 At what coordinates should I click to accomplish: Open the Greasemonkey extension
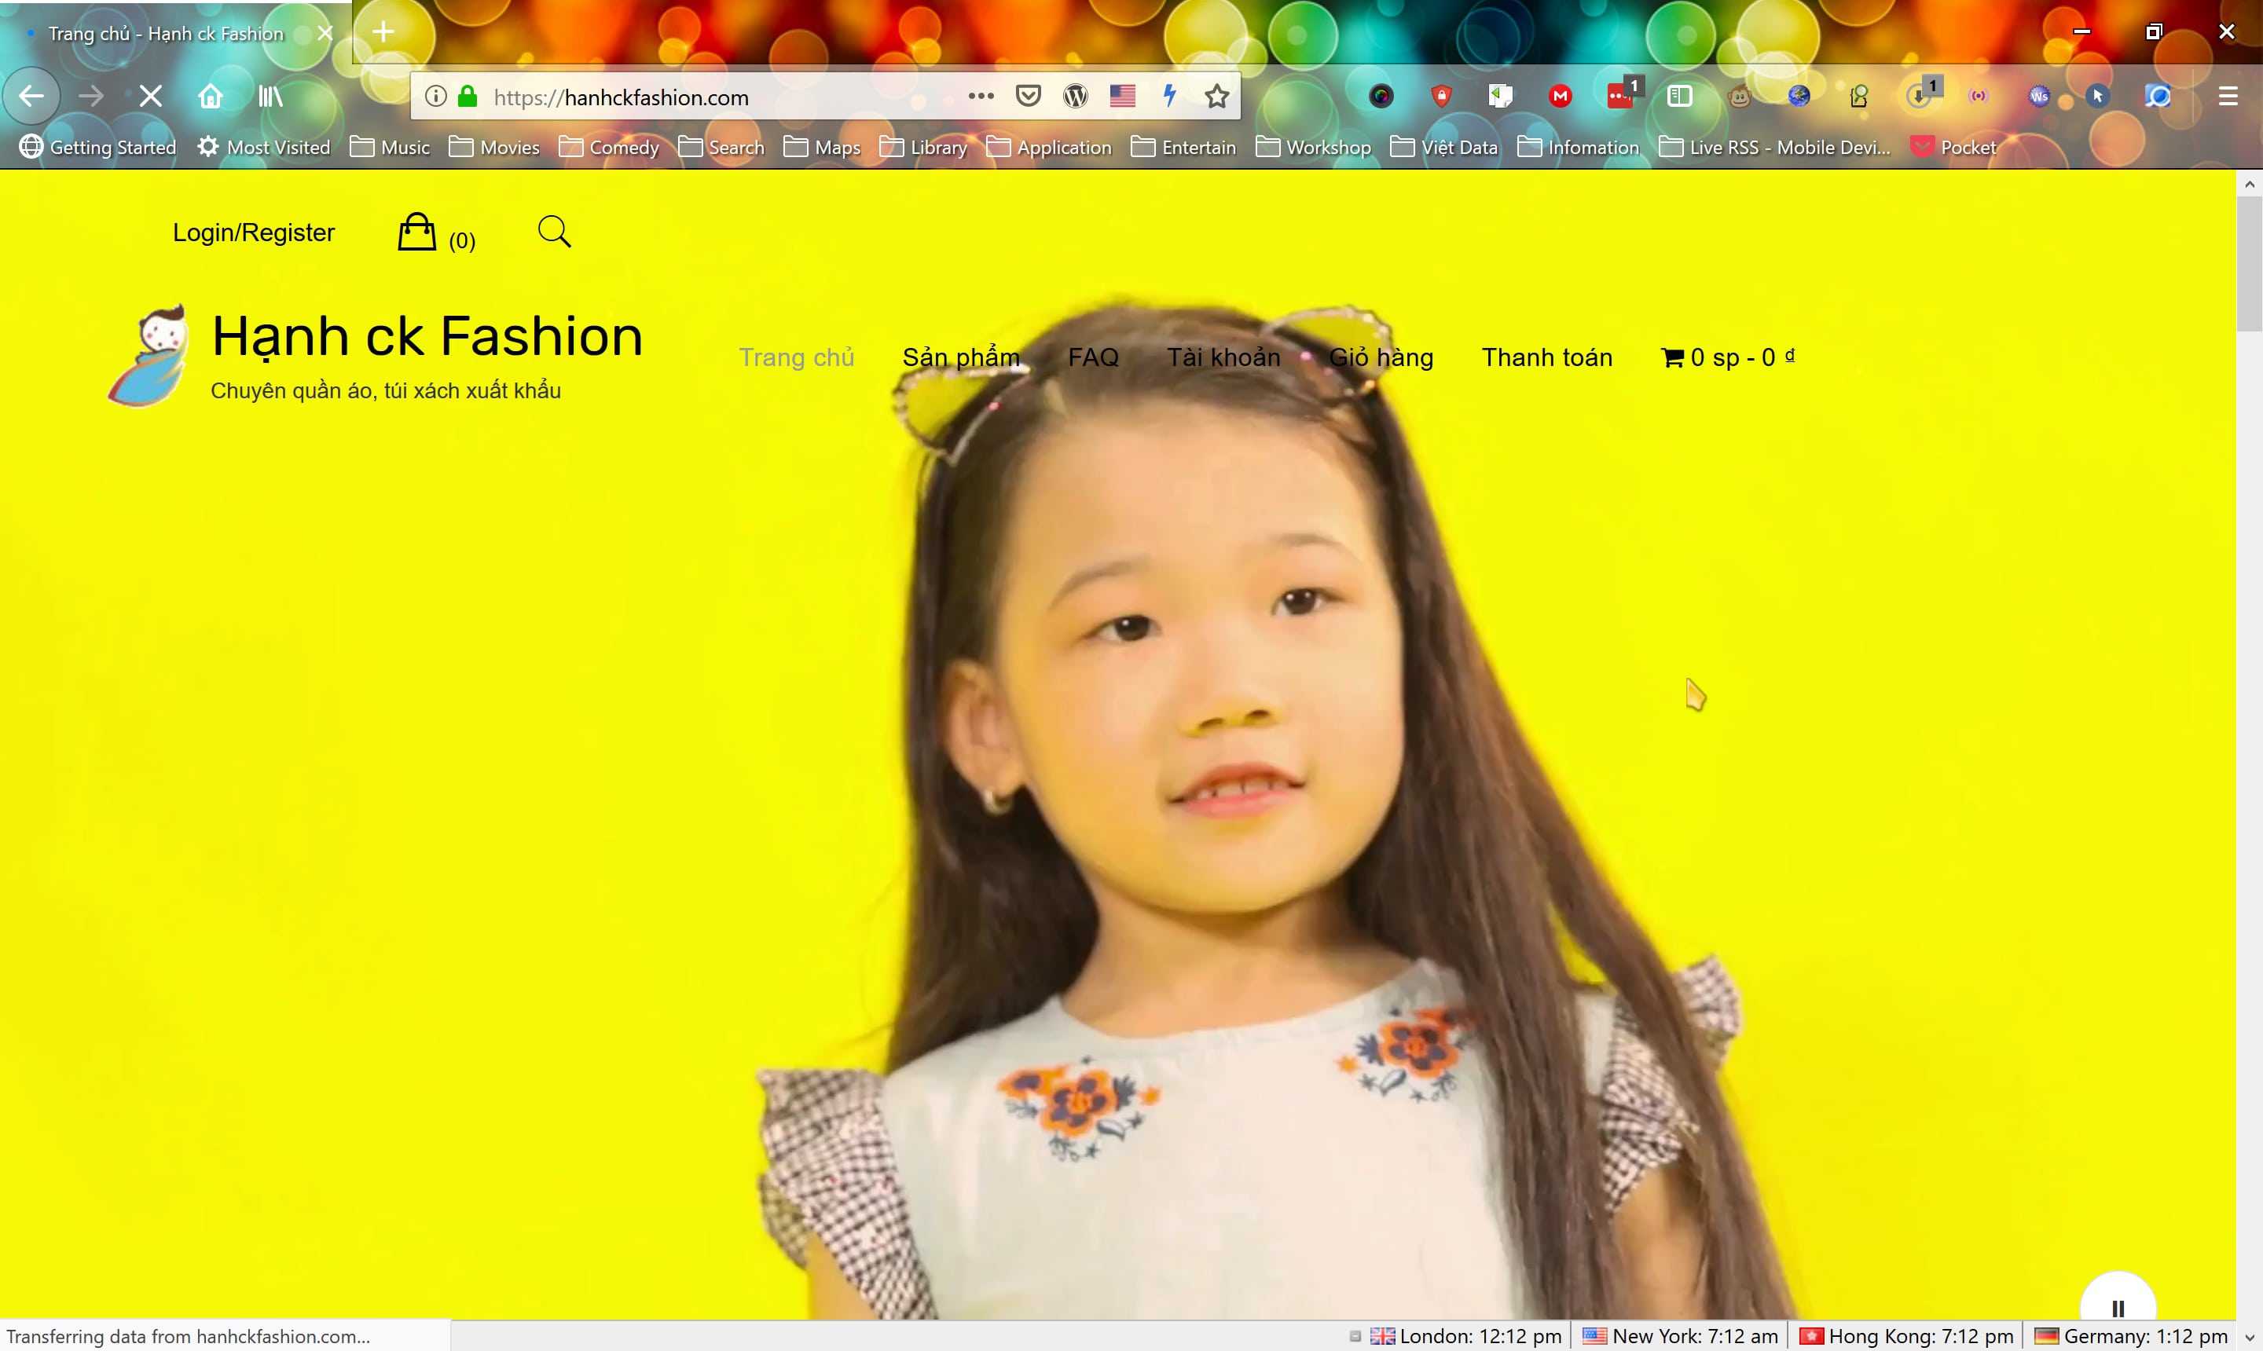click(x=1741, y=96)
